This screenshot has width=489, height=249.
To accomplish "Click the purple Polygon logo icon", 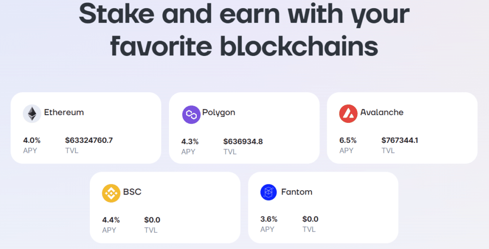I will 191,115.
